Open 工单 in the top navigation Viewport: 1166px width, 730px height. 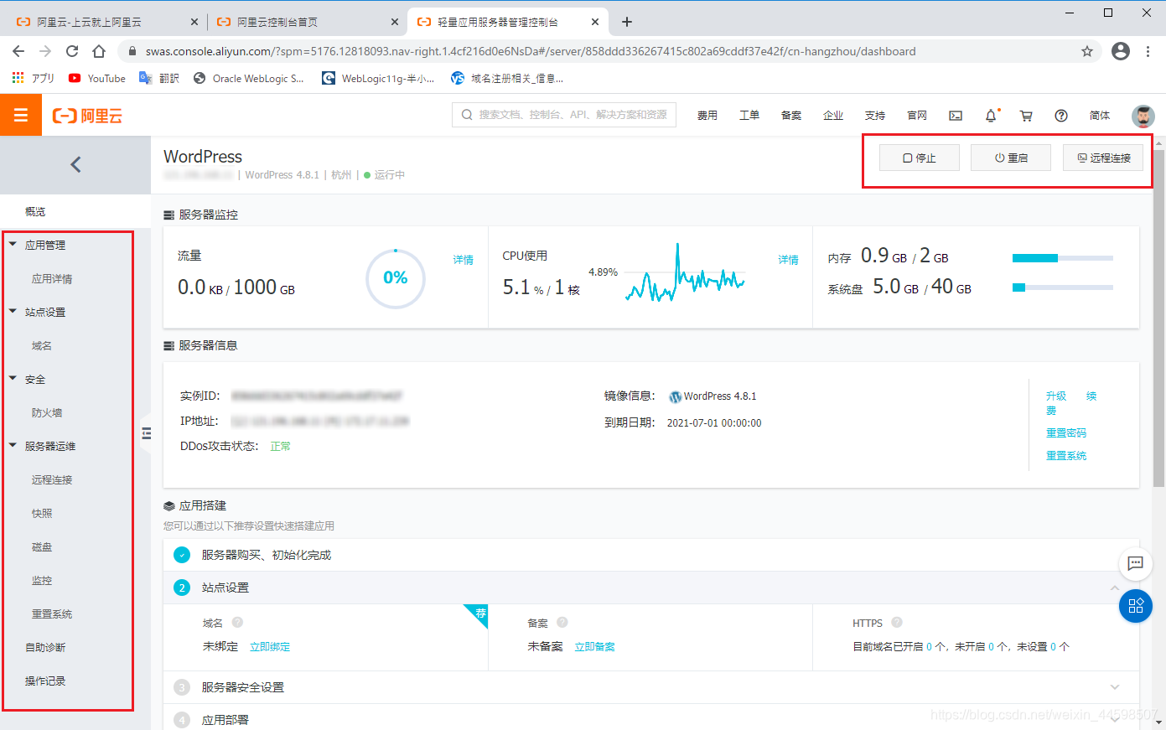point(749,116)
